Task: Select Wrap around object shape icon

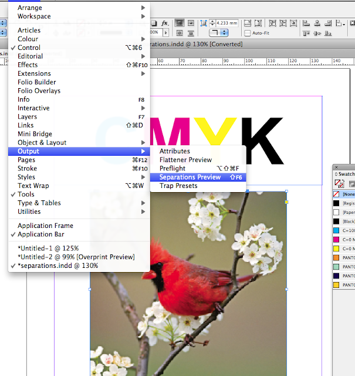Action: click(180, 33)
